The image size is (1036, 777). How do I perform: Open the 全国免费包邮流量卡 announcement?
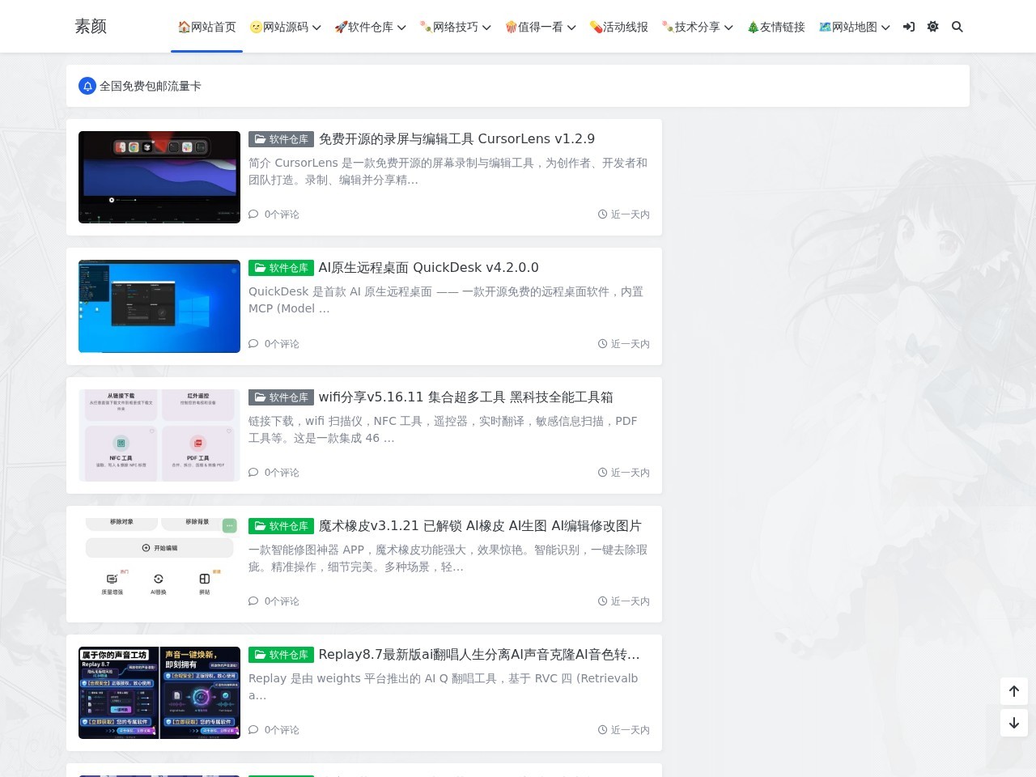point(151,86)
